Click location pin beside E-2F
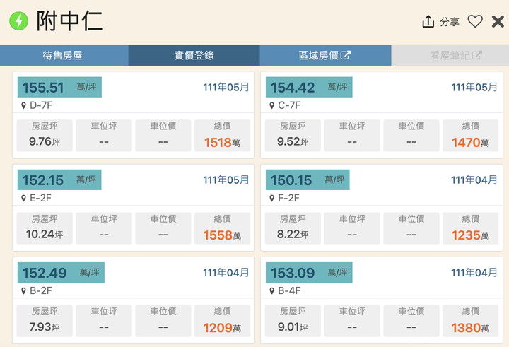Screen dimensions: 509x347 23,198
